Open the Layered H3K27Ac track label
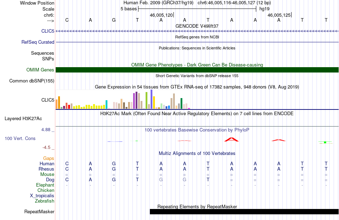 point(23,118)
